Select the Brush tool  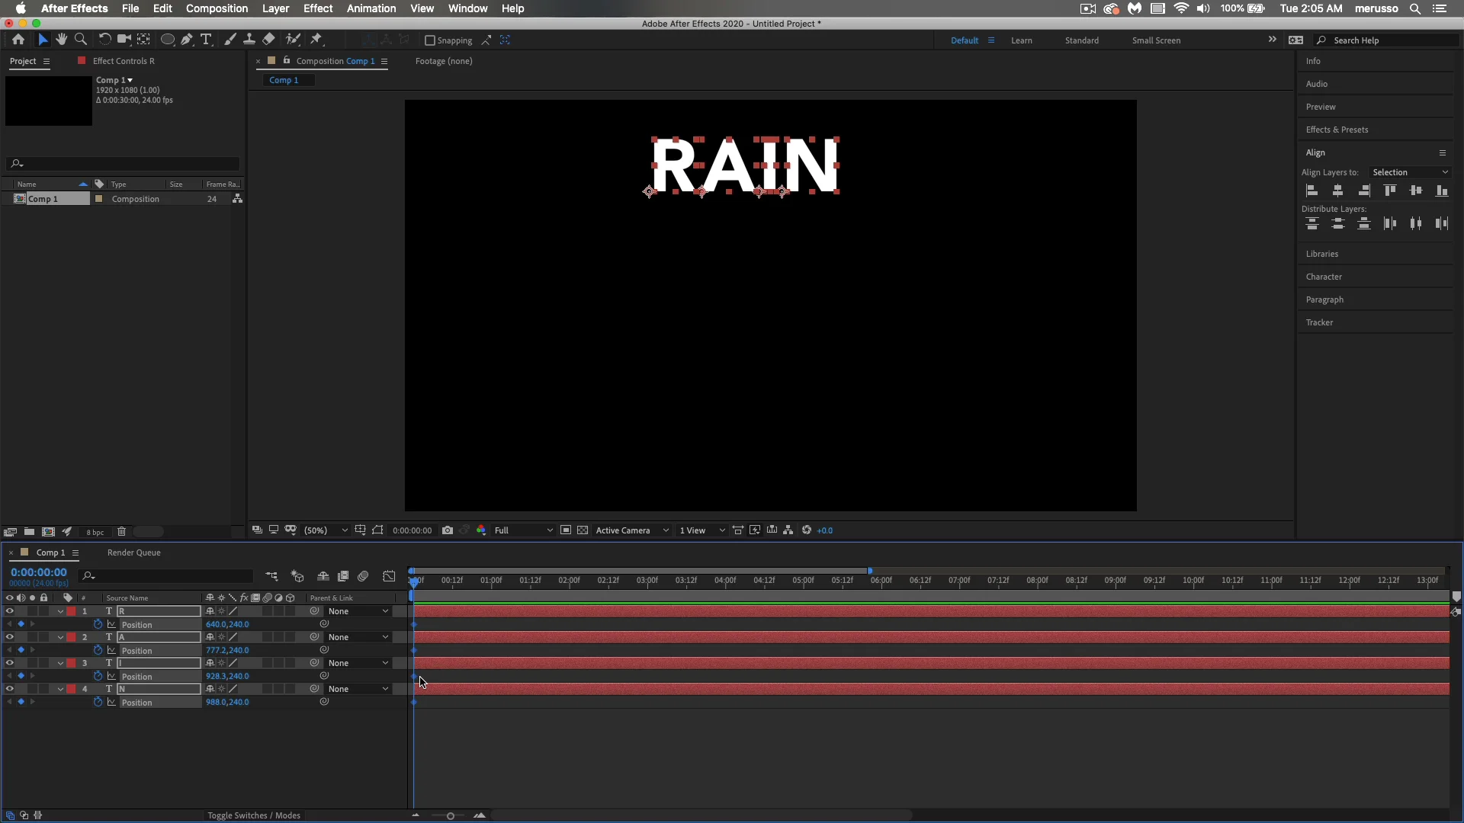point(230,40)
